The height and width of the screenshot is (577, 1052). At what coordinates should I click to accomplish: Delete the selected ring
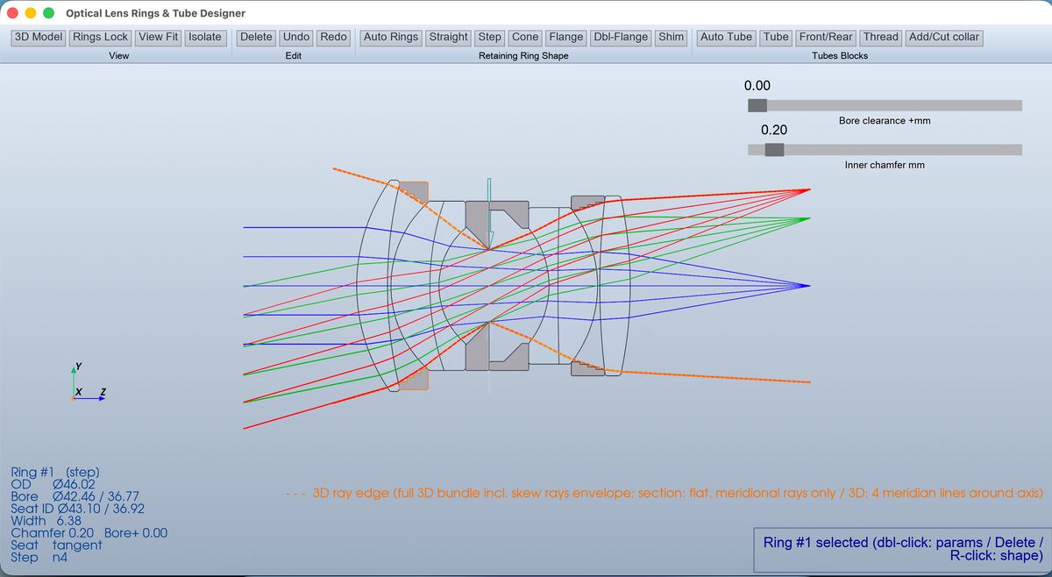coord(256,37)
